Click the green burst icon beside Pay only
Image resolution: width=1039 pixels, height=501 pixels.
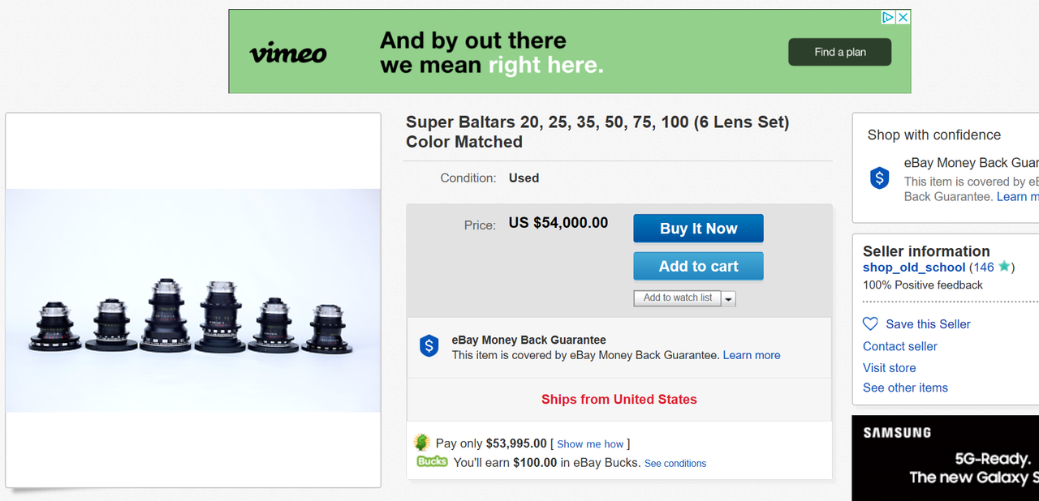(422, 443)
